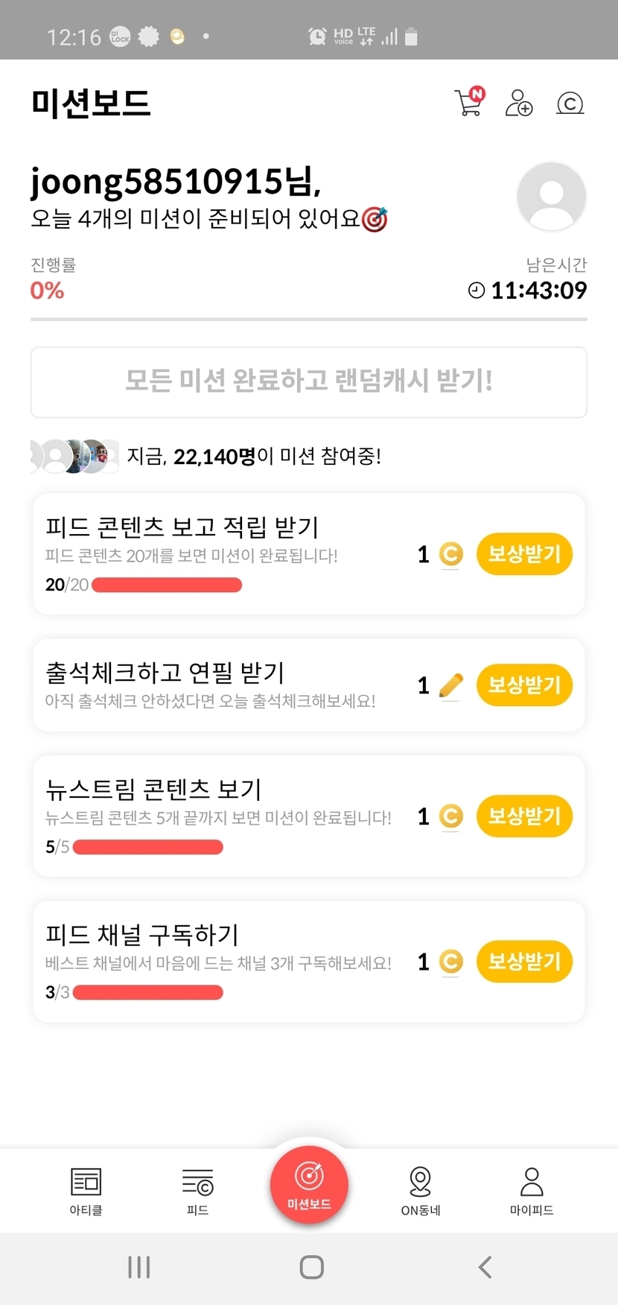
Task: Tap the profile avatar picture
Action: tap(551, 197)
